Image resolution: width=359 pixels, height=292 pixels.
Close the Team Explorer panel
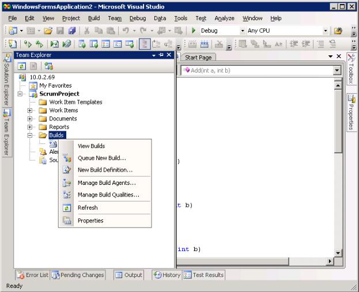tap(169, 55)
